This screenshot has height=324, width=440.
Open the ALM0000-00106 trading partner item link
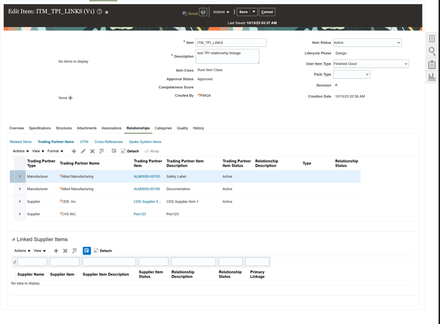click(x=147, y=189)
